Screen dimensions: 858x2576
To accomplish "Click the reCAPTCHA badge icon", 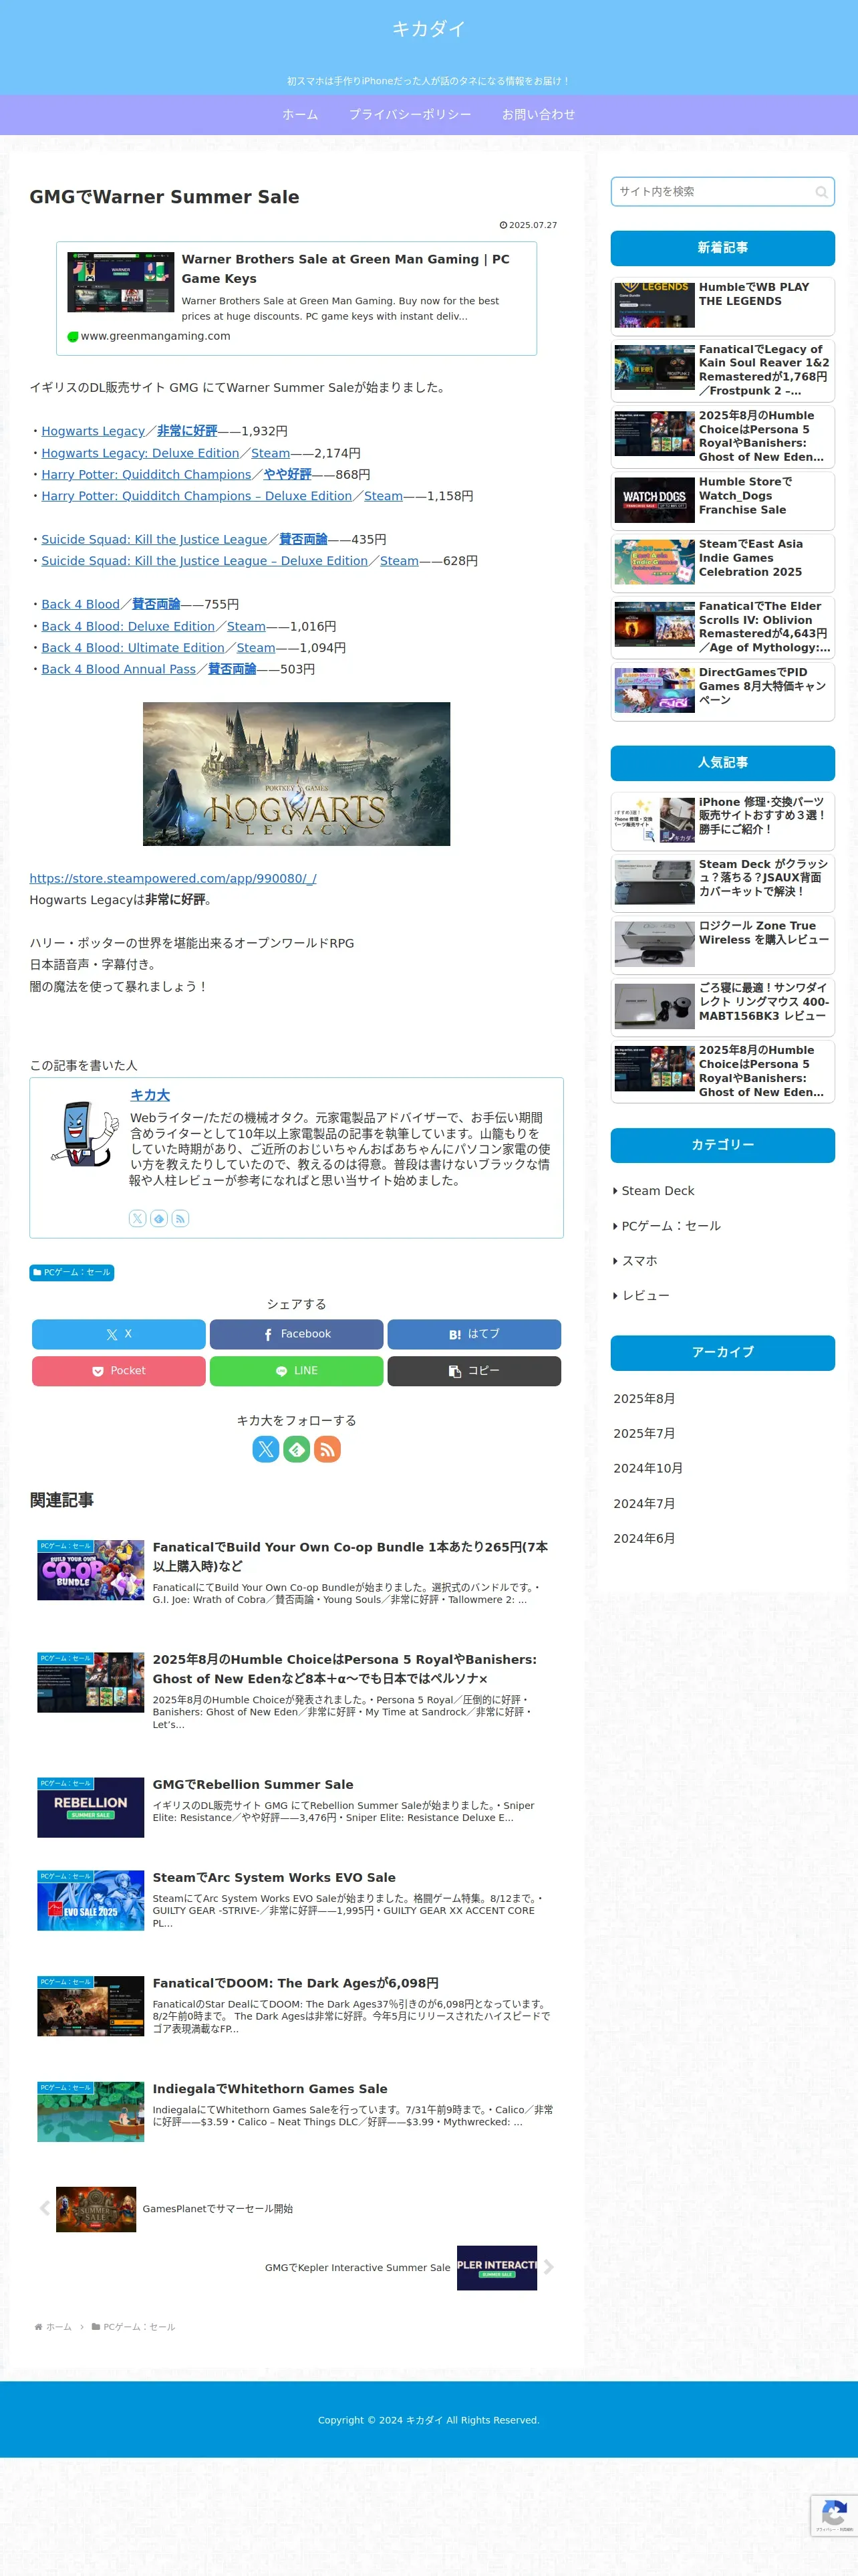I will tap(835, 2515).
